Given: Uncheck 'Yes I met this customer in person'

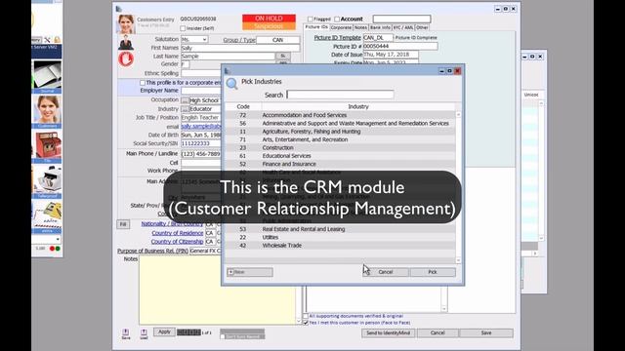Looking at the screenshot, I should [x=306, y=323].
